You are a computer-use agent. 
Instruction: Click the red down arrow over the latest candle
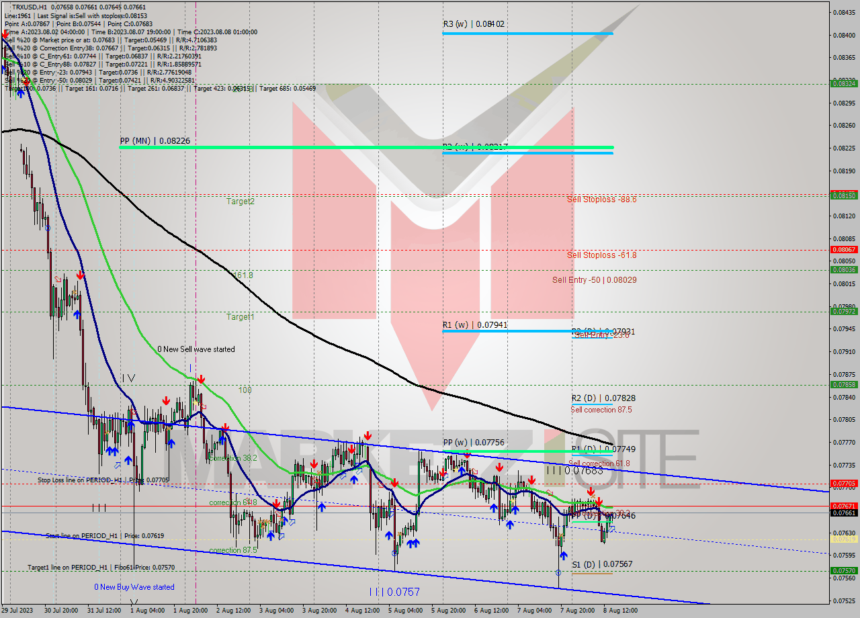(599, 502)
